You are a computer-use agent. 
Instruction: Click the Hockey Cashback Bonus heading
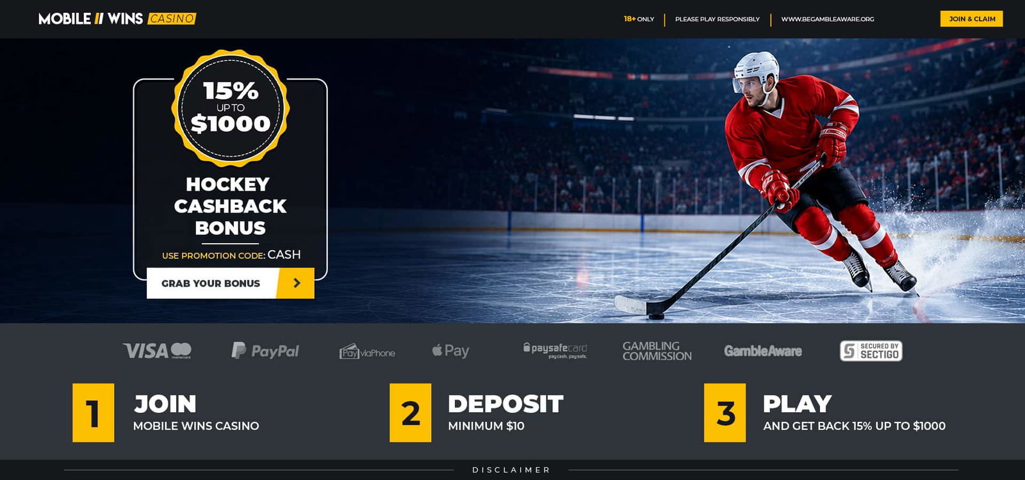click(231, 206)
